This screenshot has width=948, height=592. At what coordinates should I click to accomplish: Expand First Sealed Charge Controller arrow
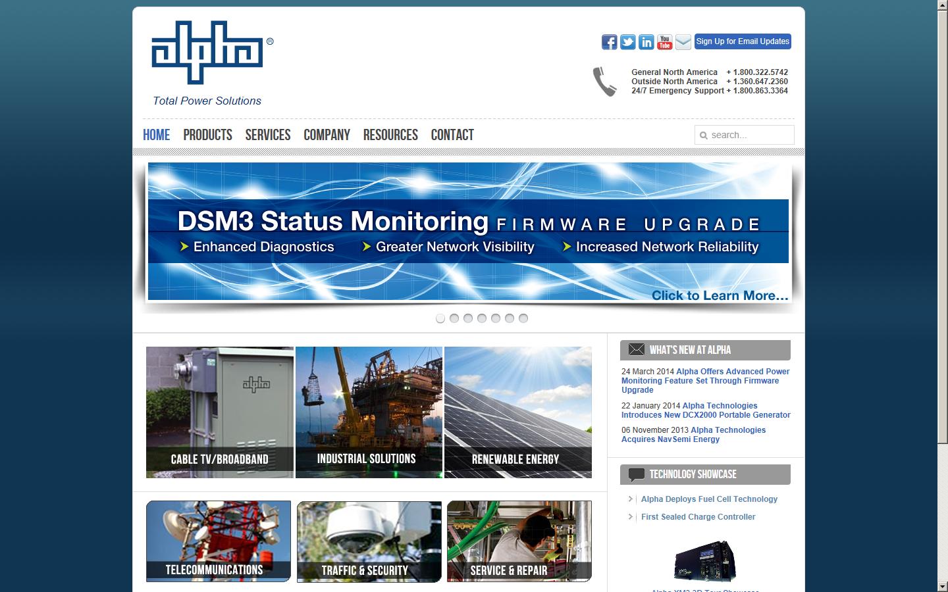631,517
